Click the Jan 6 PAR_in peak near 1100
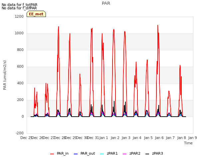 point(158,25)
